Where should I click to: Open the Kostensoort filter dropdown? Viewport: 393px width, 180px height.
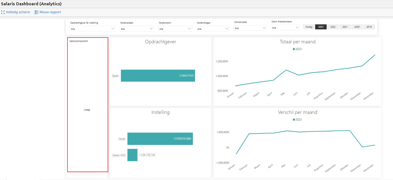click(x=175, y=29)
